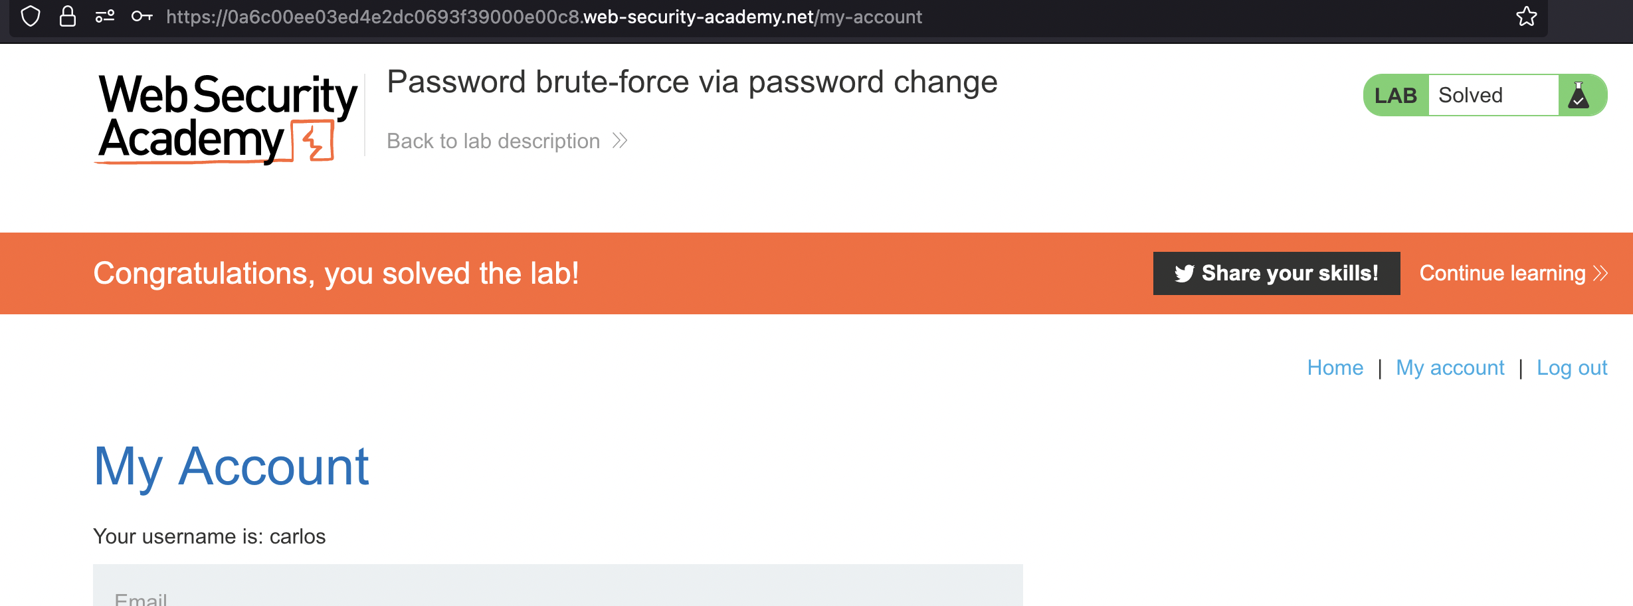This screenshot has width=1633, height=606.
Task: Open the site permissions icon in address bar
Action: (x=105, y=16)
